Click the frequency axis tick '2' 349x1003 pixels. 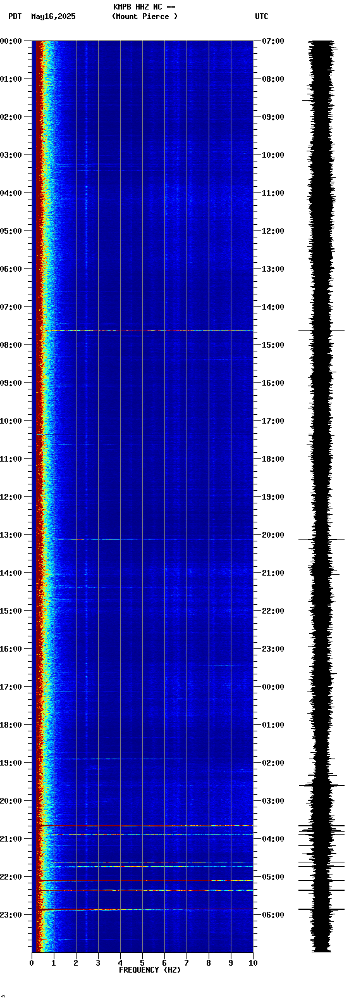coord(76,963)
